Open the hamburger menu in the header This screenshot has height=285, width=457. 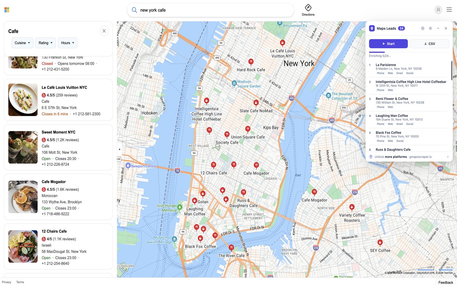449,10
